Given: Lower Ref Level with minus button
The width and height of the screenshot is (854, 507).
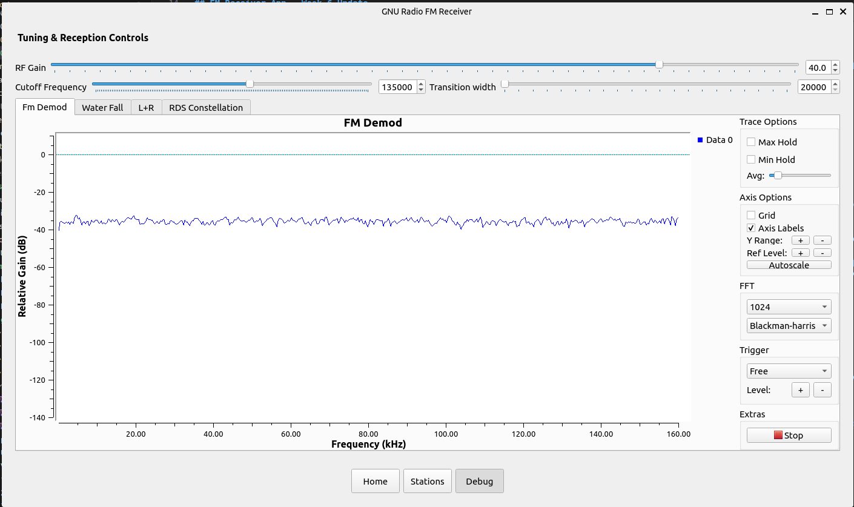Looking at the screenshot, I should pos(823,253).
